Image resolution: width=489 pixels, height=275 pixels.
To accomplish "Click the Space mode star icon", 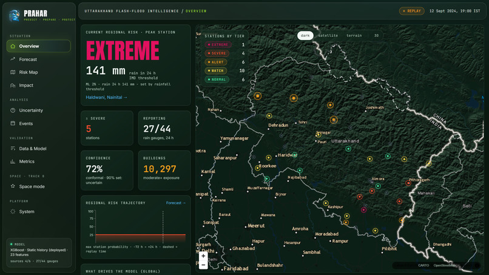I will 13,186.
